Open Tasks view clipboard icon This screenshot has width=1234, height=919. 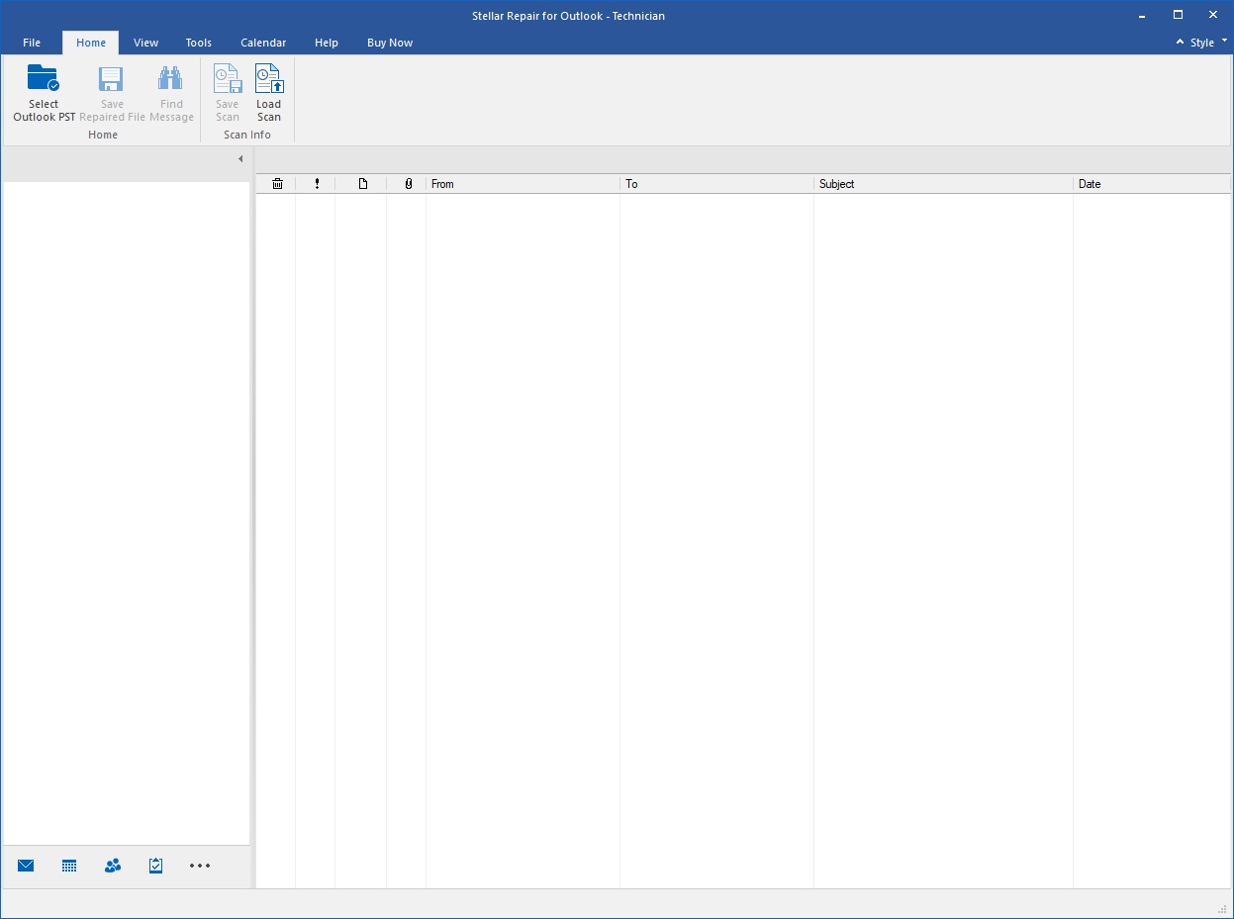[155, 866]
